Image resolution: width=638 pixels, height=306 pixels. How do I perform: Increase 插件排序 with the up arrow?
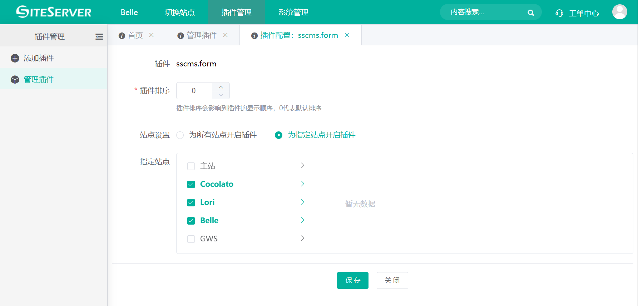[x=221, y=87]
